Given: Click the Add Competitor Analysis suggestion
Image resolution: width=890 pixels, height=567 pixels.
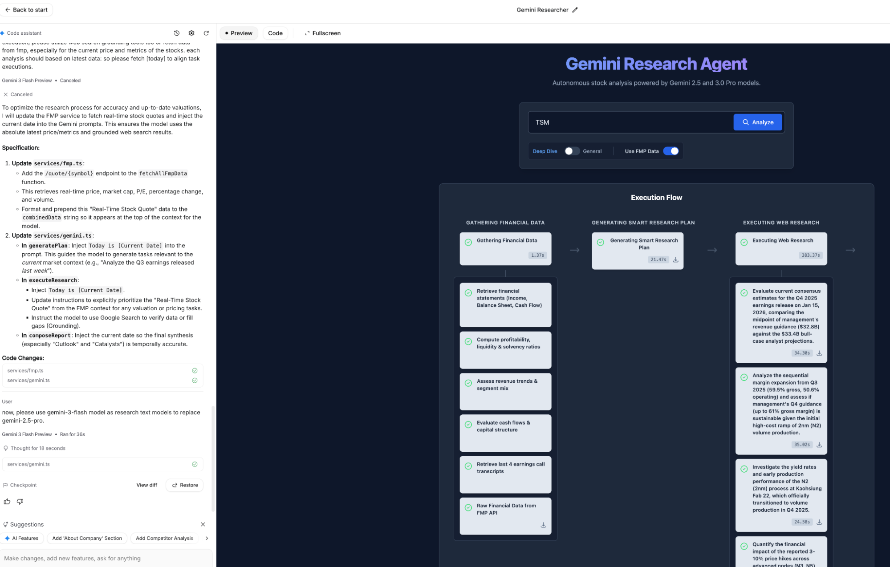Looking at the screenshot, I should click(x=164, y=538).
